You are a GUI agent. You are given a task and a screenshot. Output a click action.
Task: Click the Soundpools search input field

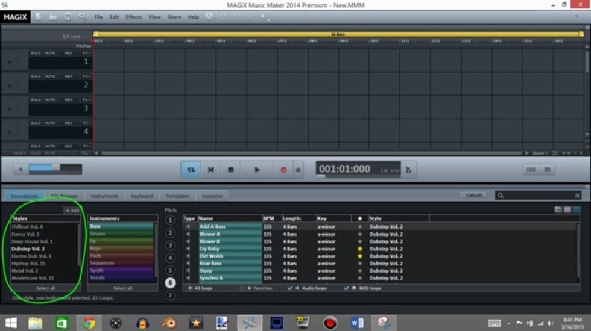(539, 195)
